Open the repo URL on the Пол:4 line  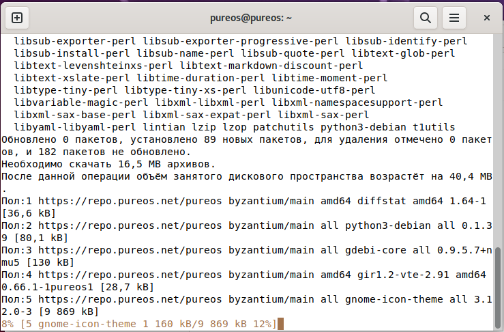130,275
